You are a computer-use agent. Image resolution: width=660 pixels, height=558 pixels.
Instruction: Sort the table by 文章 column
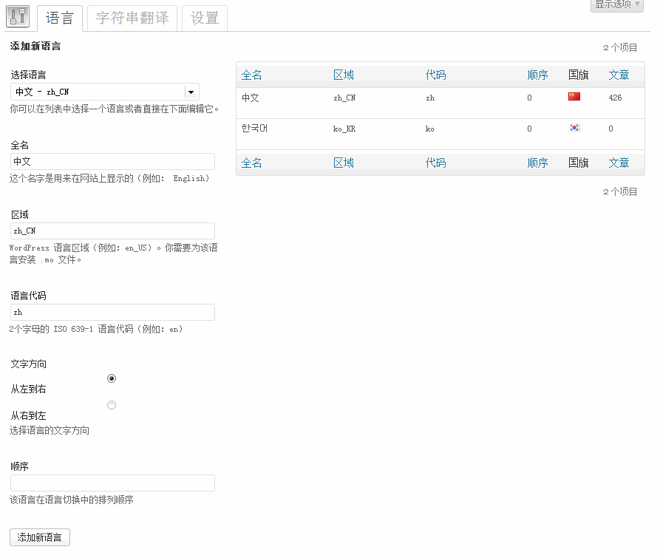pos(619,74)
